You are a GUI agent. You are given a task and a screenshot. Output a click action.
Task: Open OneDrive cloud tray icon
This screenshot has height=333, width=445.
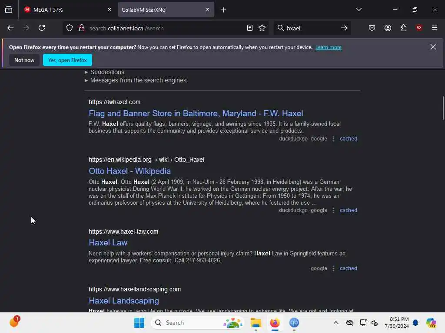[350, 323]
